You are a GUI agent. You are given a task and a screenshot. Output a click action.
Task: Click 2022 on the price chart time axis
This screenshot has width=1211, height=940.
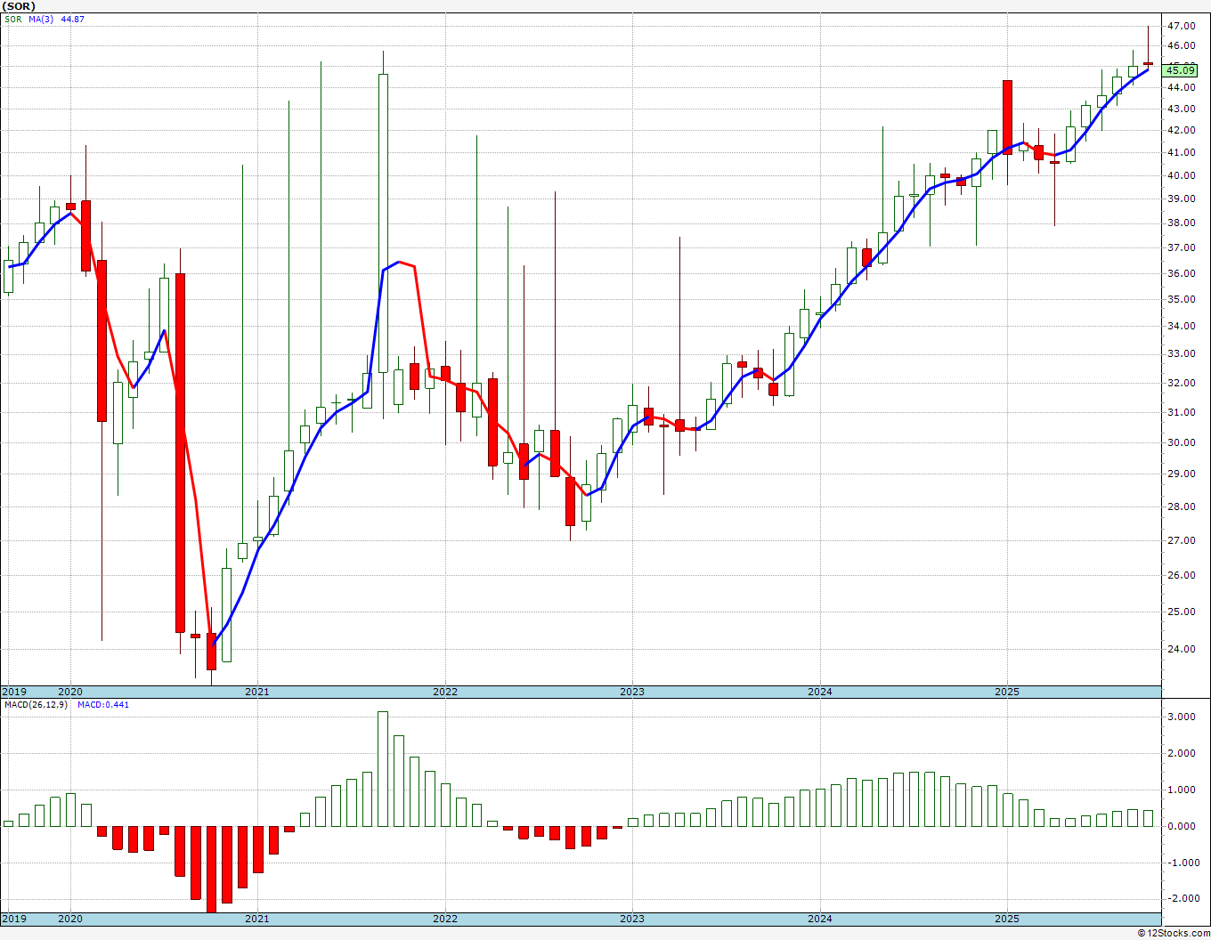point(445,692)
